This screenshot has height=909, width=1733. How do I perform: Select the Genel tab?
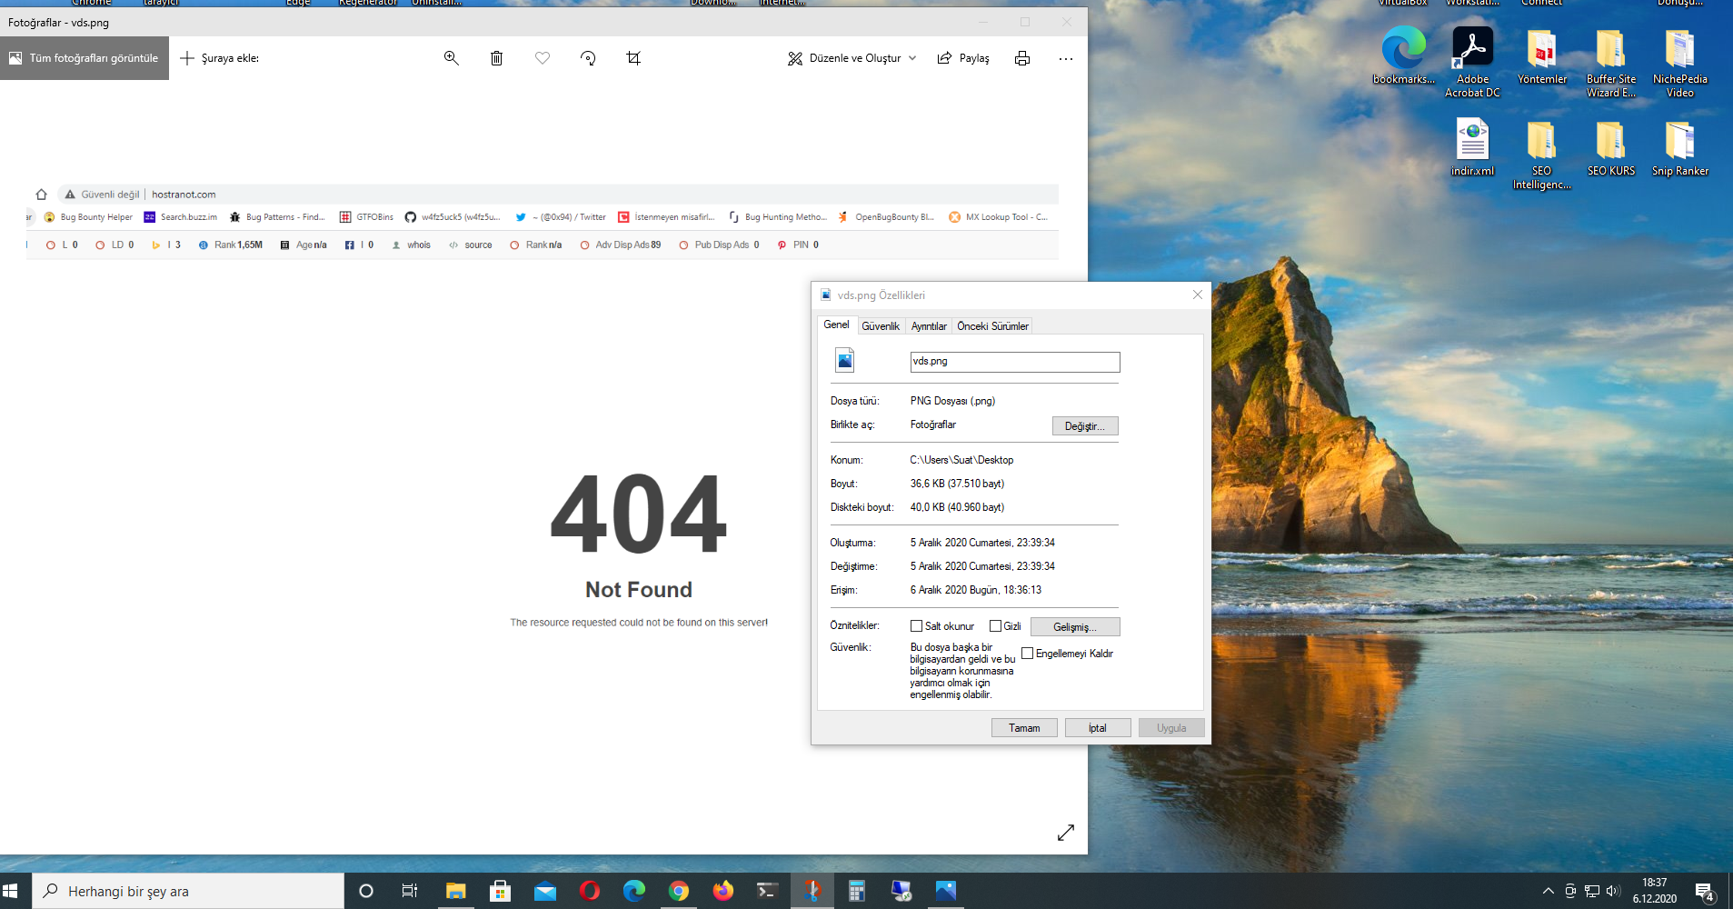[836, 325]
